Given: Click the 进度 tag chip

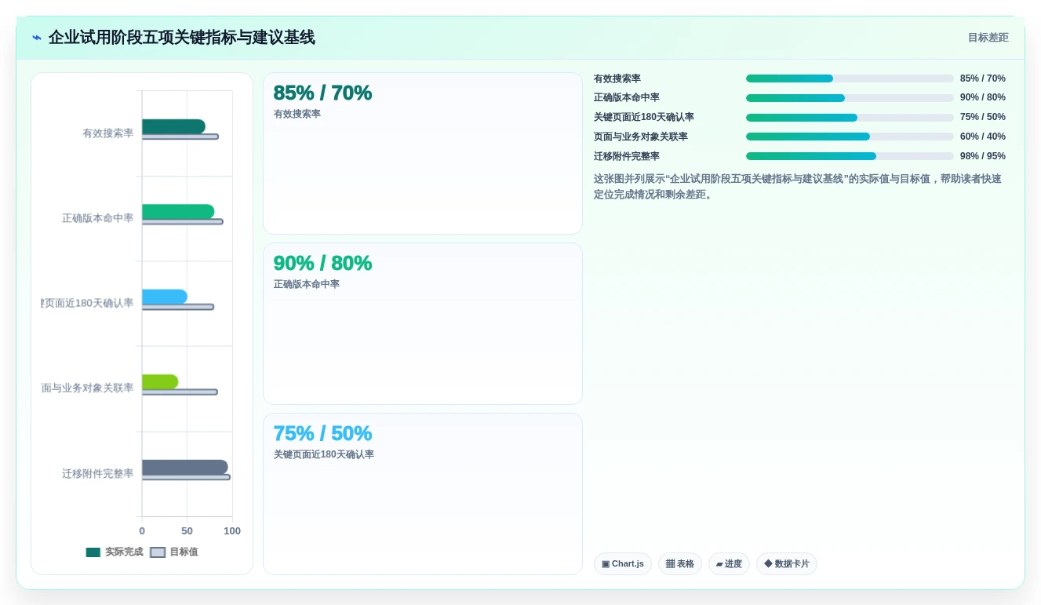Looking at the screenshot, I should (x=729, y=563).
